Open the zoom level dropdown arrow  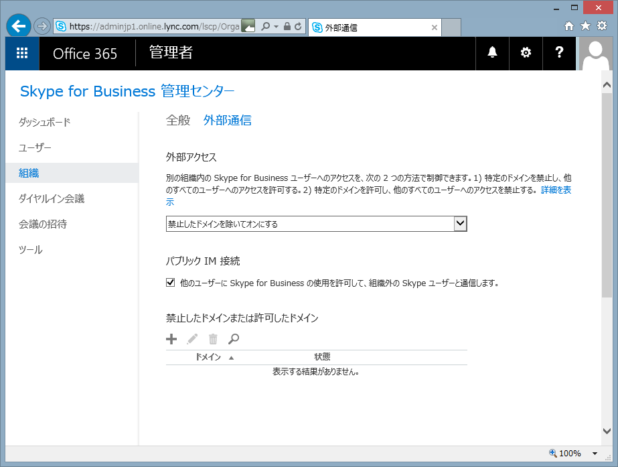point(595,454)
